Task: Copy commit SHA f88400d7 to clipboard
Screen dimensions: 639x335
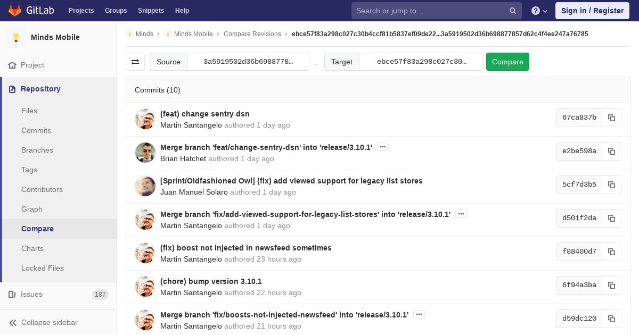Action: click(611, 252)
